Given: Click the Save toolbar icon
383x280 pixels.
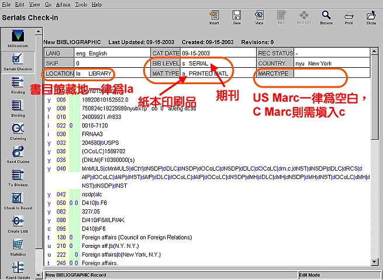Looking at the screenshot, I should (237, 17).
